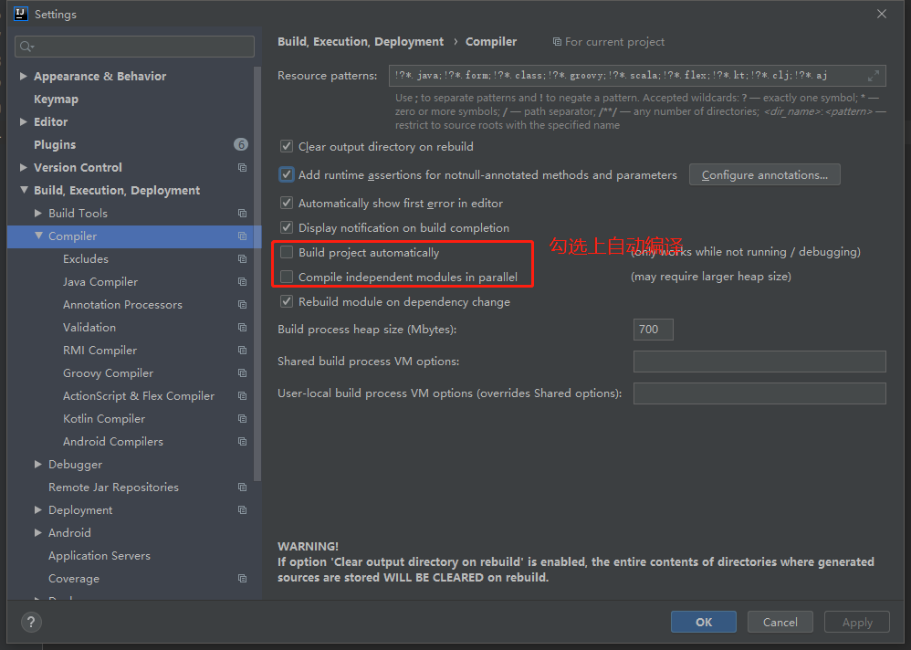Click the Cancel button
Viewport: 911px width, 650px height.
click(780, 622)
